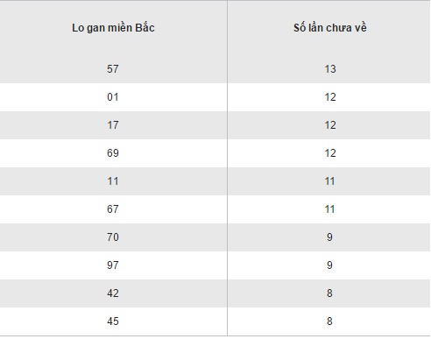Screen dimensions: 431x339
Task: Select the cell showing number 57
Action: click(x=113, y=69)
